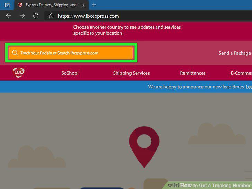Image resolution: width=252 pixels, height=189 pixels.
Task: Open the tab actions menu icon
Action: [x=7, y=5]
